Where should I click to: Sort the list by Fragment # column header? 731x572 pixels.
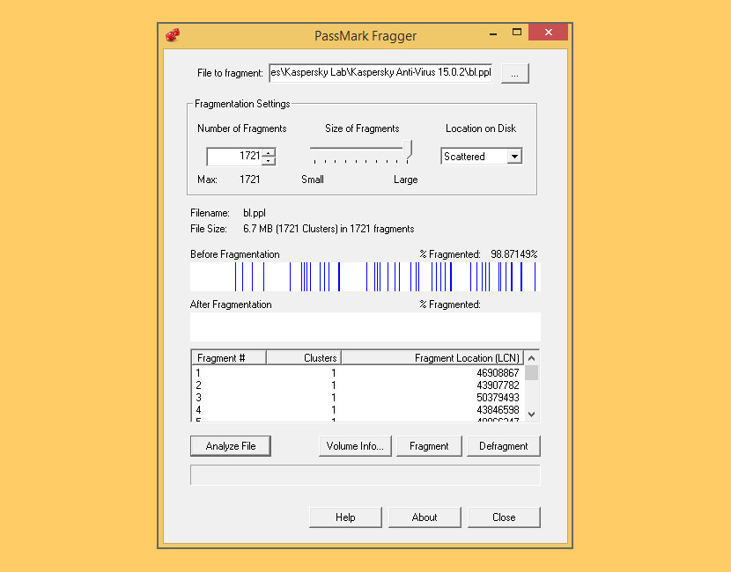click(229, 358)
